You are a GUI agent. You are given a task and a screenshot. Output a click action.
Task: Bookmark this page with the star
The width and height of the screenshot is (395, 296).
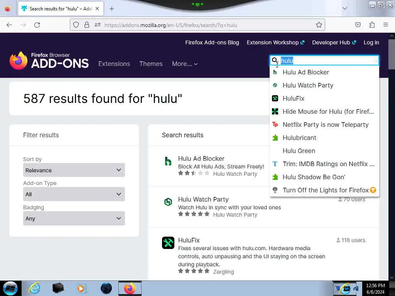tap(319, 25)
